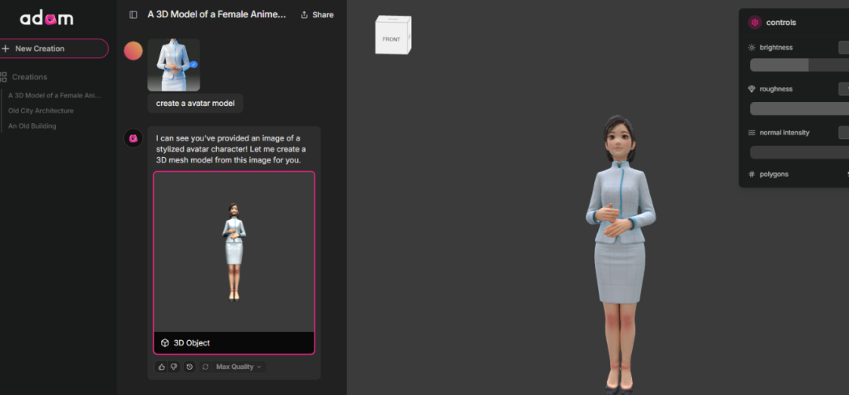Open the Max Quality dropdown
The image size is (849, 395).
(238, 367)
